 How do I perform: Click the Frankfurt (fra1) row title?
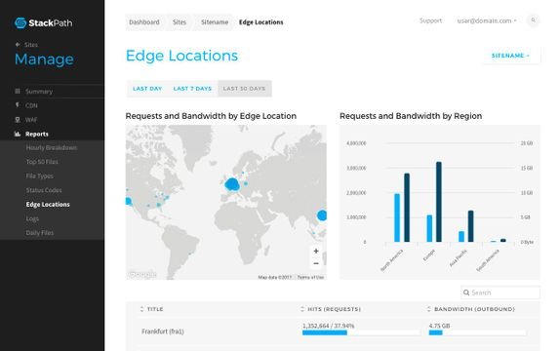tap(163, 331)
